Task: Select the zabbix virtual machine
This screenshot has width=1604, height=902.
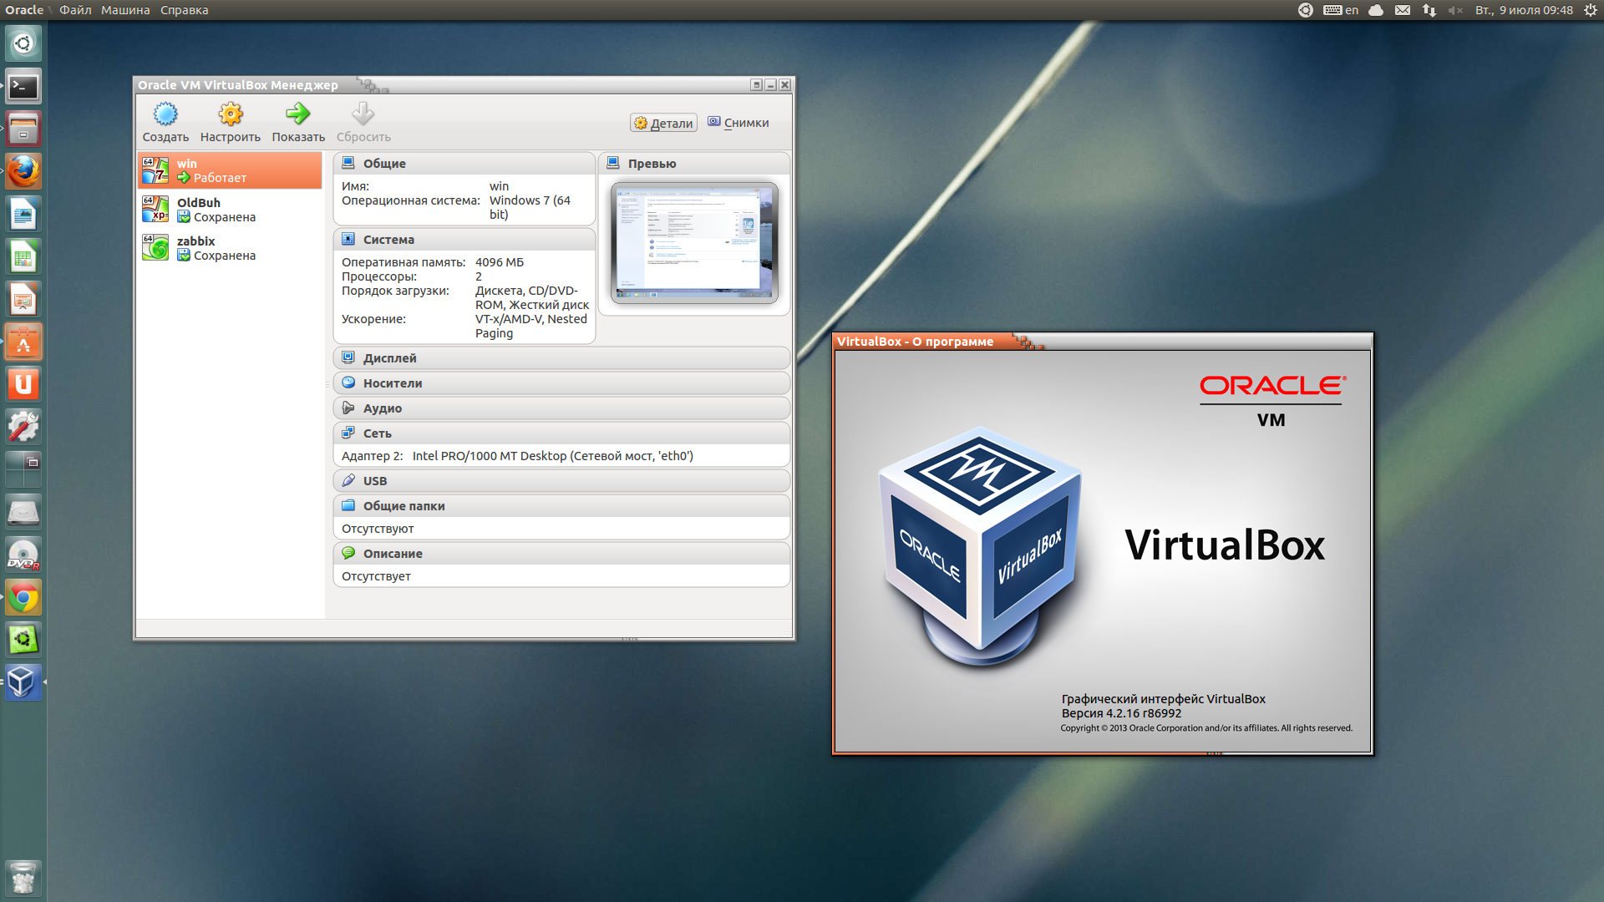Action: coord(230,248)
